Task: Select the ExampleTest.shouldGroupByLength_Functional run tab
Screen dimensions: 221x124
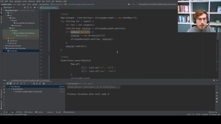Action: (30, 80)
